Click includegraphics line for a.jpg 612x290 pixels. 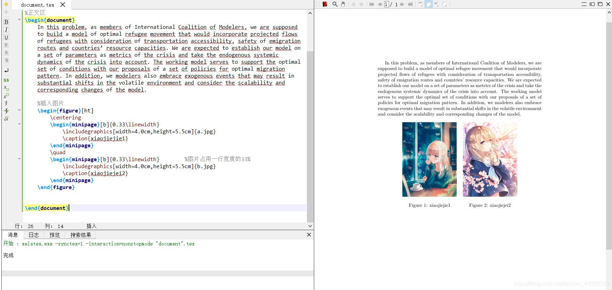(139, 132)
